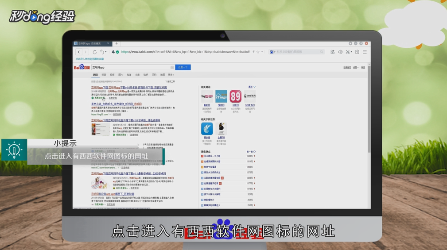This screenshot has width=447, height=250.
Task: Mute page sound with the speaker icon
Action: pos(340,52)
